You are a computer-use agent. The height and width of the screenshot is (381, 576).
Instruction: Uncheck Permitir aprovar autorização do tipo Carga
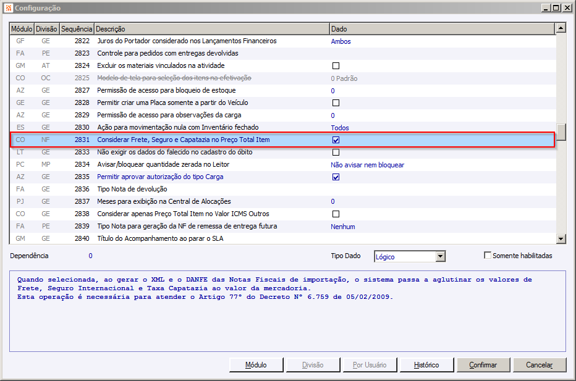[336, 177]
